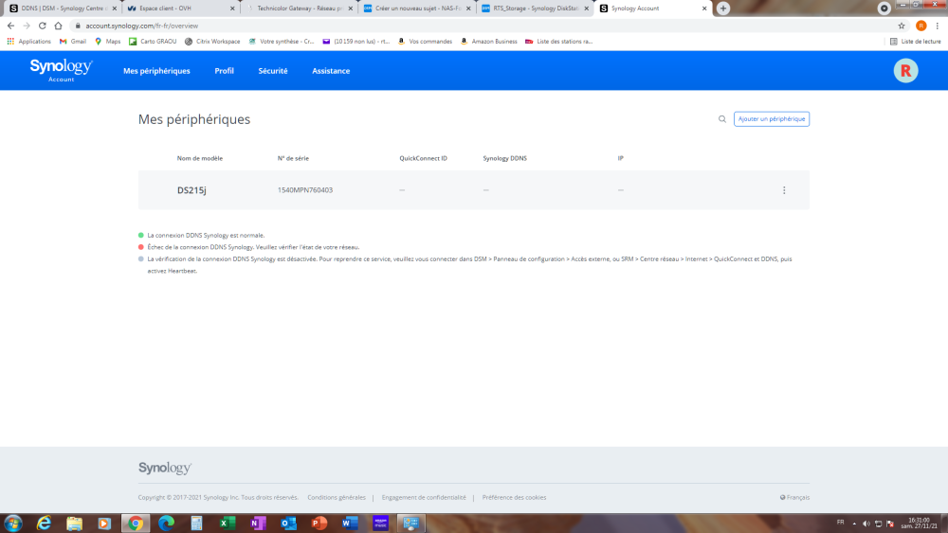Open OneNote from the taskbar

click(x=258, y=524)
